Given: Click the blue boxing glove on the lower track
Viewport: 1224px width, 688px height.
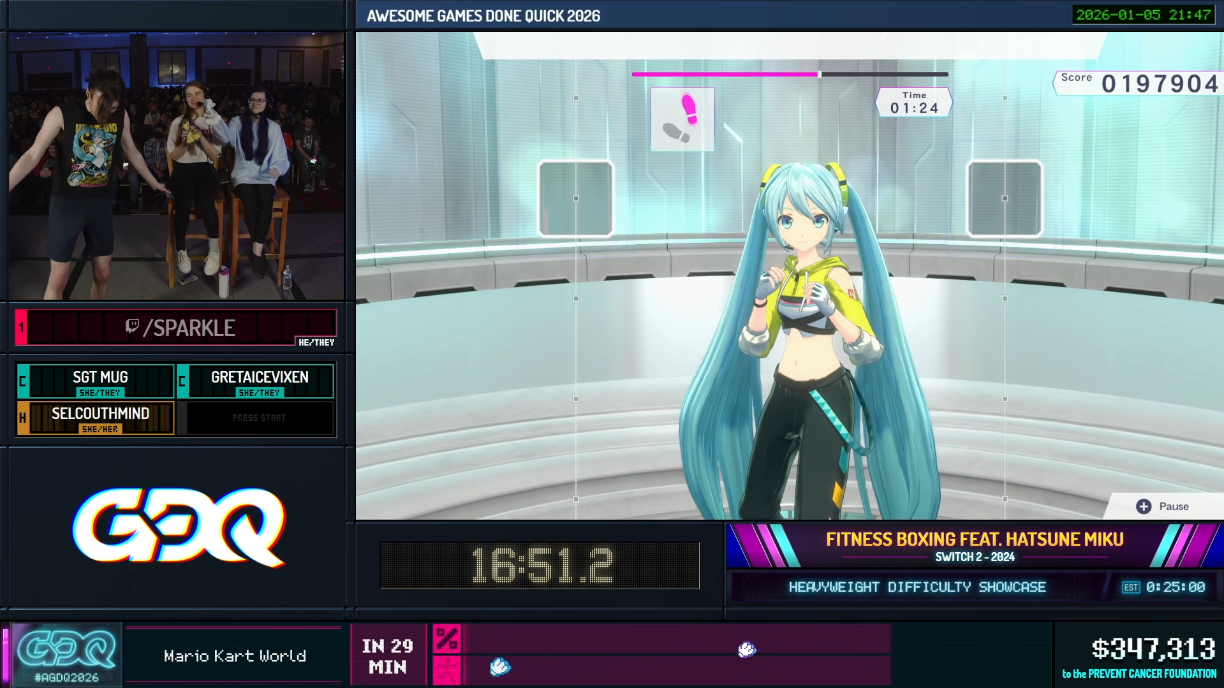Looking at the screenshot, I should point(500,667).
